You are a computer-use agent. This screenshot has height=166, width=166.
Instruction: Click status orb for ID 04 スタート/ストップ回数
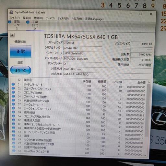click(13, 96)
